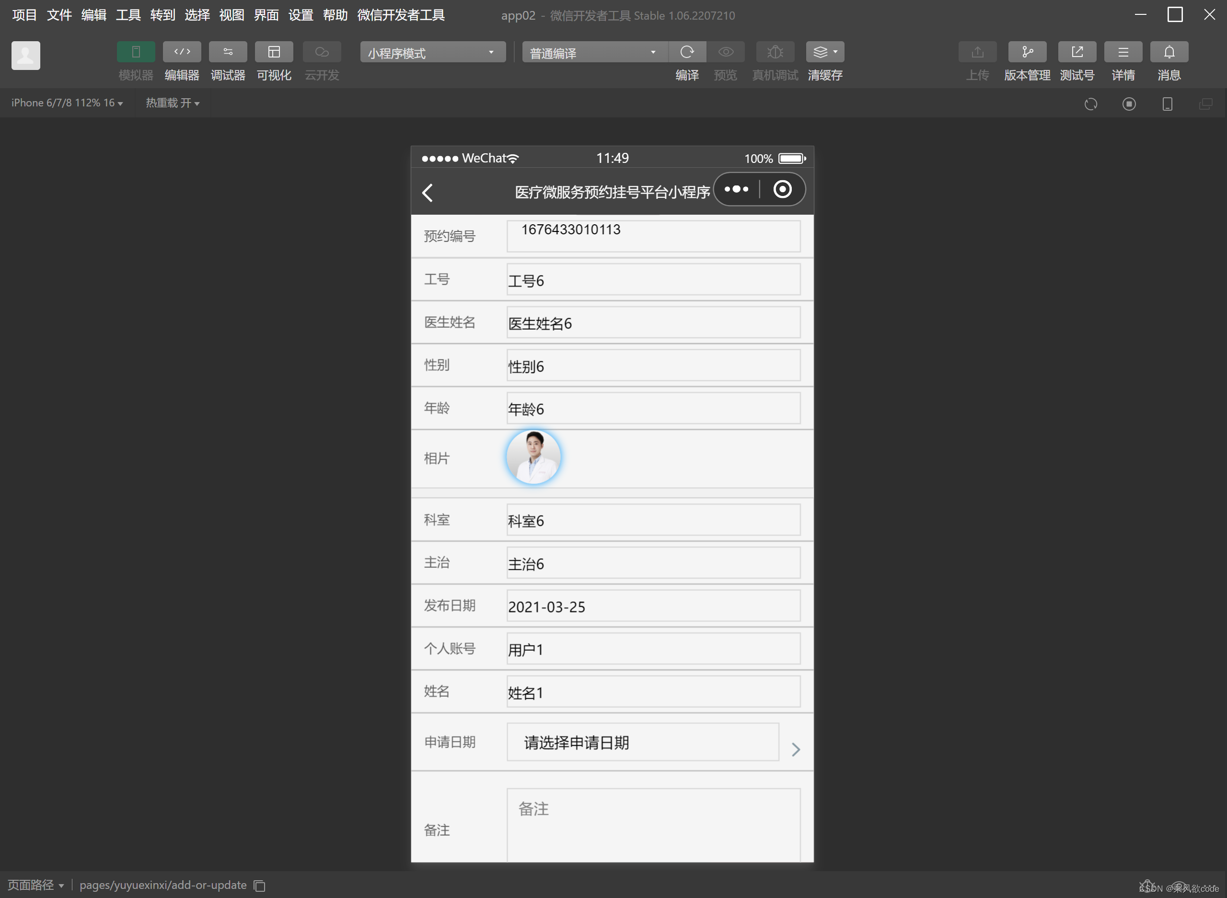Screen dimensions: 1227x898
Task: Open the 工具 menu
Action: tap(128, 15)
